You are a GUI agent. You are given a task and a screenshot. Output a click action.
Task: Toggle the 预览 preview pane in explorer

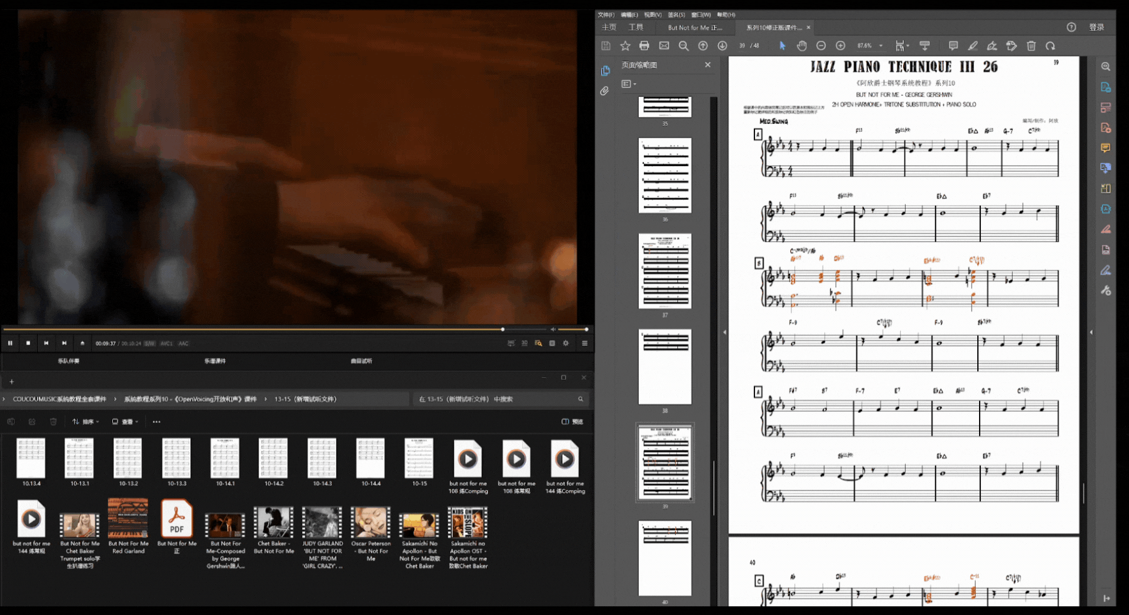pyautogui.click(x=572, y=422)
